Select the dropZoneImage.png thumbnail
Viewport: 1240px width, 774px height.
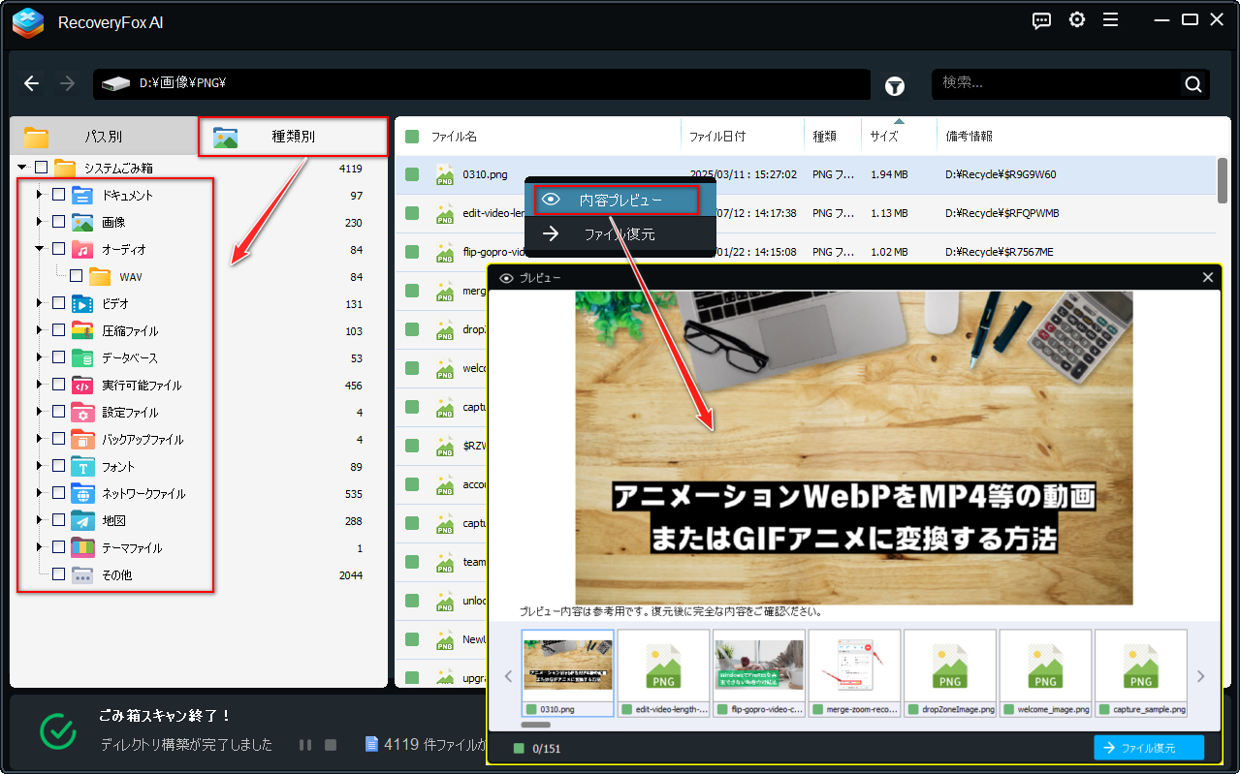click(949, 672)
